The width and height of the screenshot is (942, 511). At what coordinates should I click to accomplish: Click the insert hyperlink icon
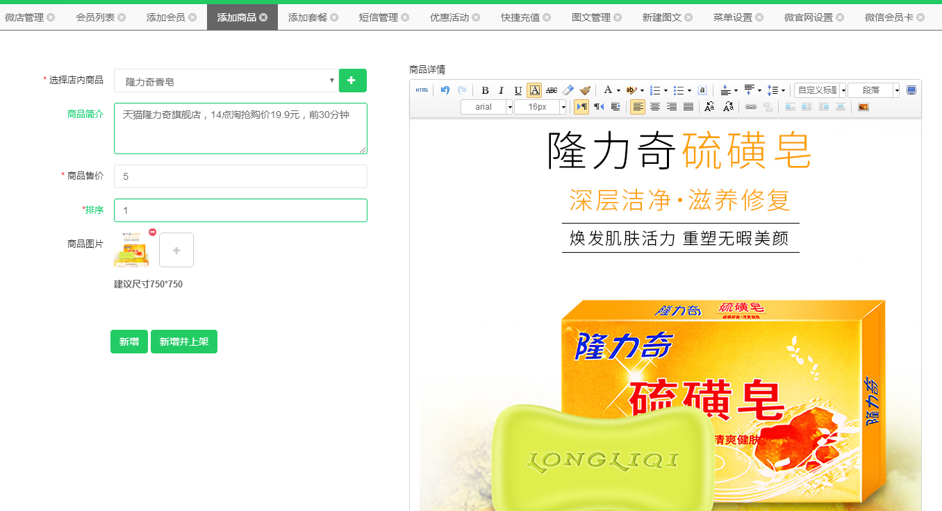pos(751,107)
